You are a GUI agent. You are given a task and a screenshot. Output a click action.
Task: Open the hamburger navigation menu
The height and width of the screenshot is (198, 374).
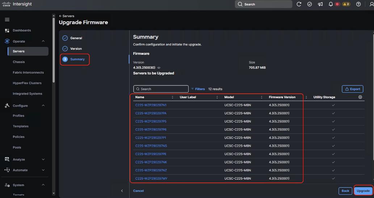pos(7,19)
